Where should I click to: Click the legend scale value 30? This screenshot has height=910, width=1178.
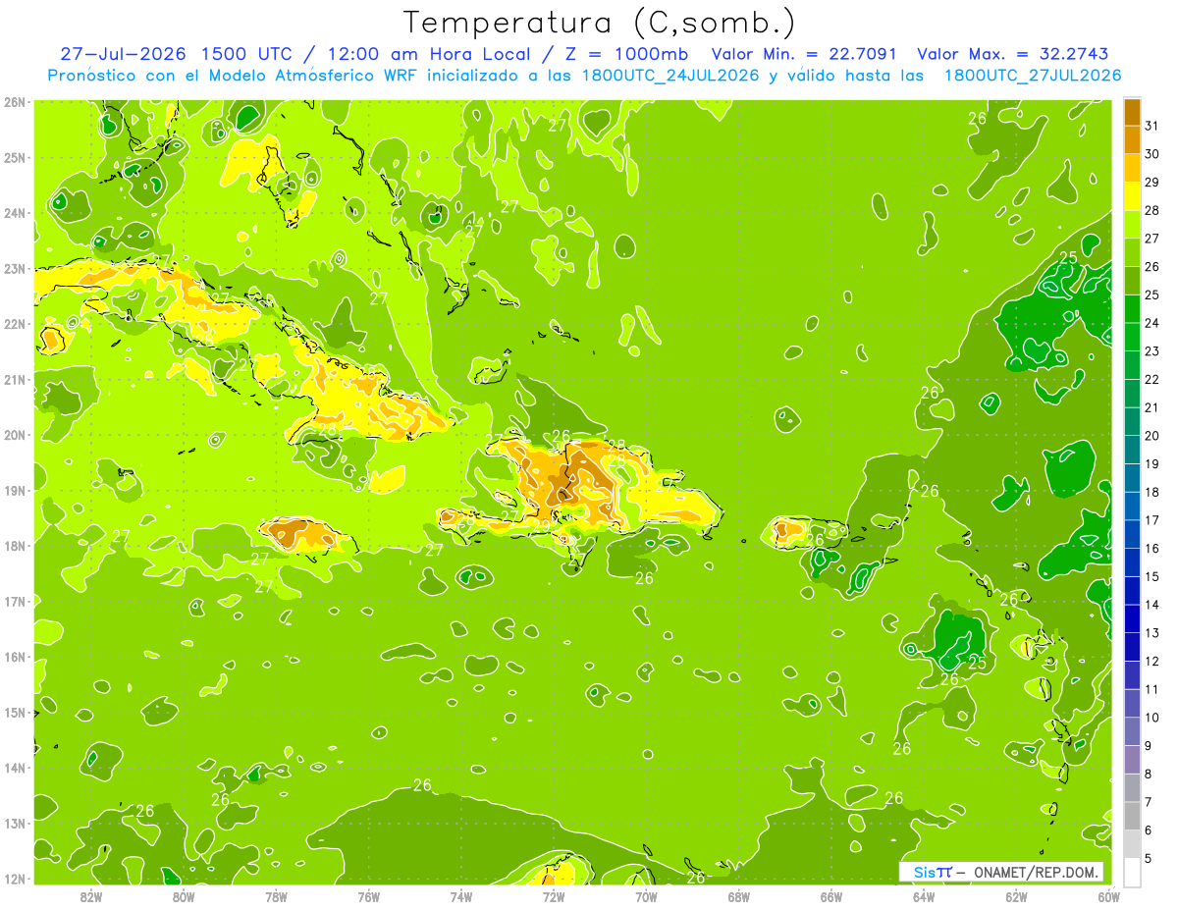[x=1152, y=154]
